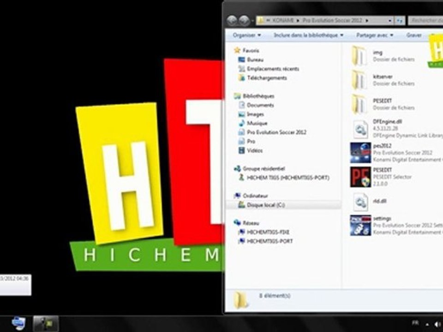Screen dimensions: 443x332
Task: Open the Documents library
Action: pos(260,105)
